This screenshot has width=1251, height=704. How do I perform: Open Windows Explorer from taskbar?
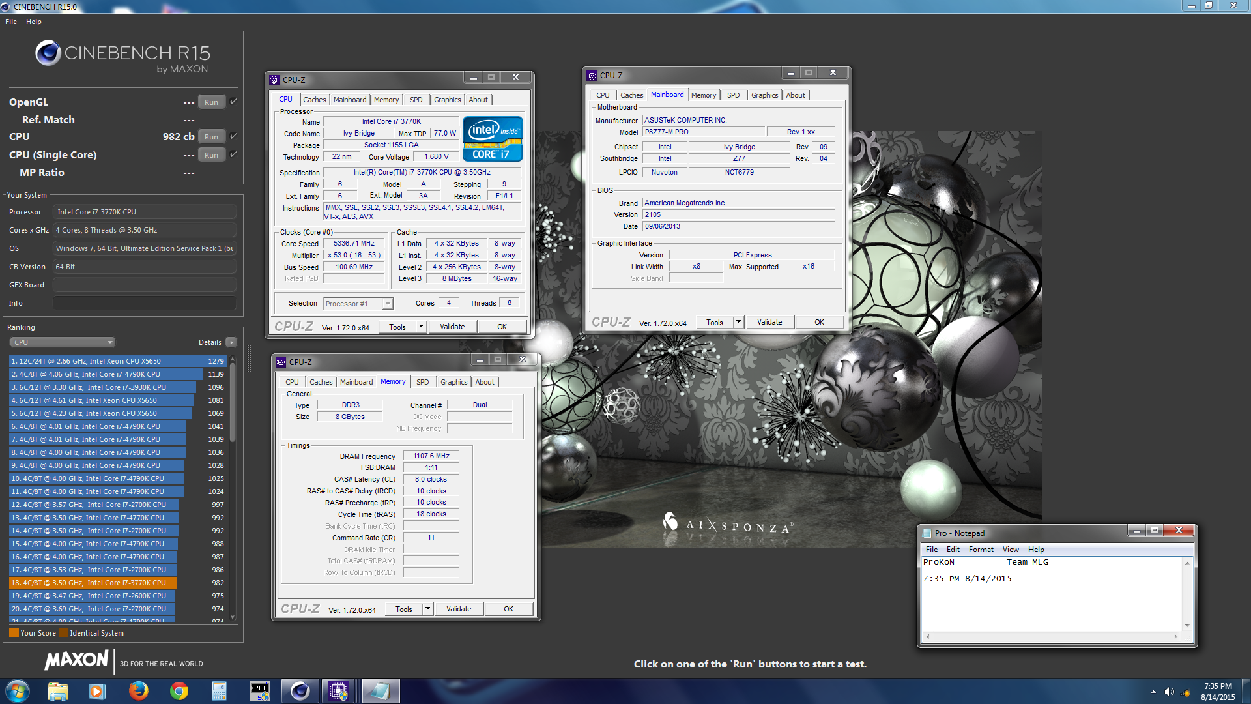[x=57, y=691]
